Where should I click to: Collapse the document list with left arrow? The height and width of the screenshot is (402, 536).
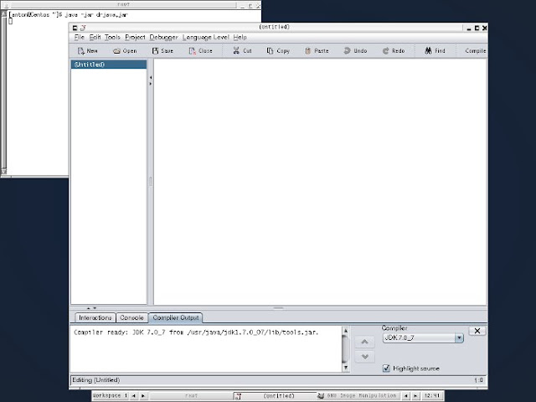coord(151,77)
